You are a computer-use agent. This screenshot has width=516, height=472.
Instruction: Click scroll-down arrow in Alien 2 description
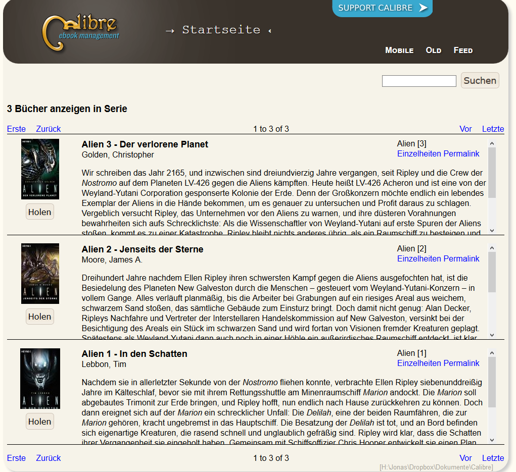tap(492, 335)
